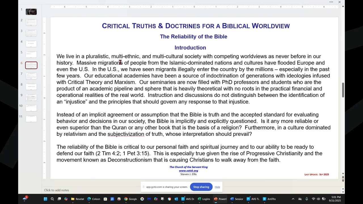Click the scrollbar down arrow

[343, 174]
